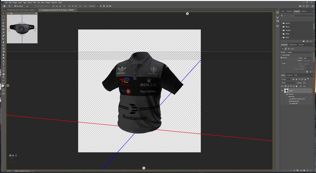The height and width of the screenshot is (173, 316).
Task: Open the search icon at top right
Action: (304, 6)
